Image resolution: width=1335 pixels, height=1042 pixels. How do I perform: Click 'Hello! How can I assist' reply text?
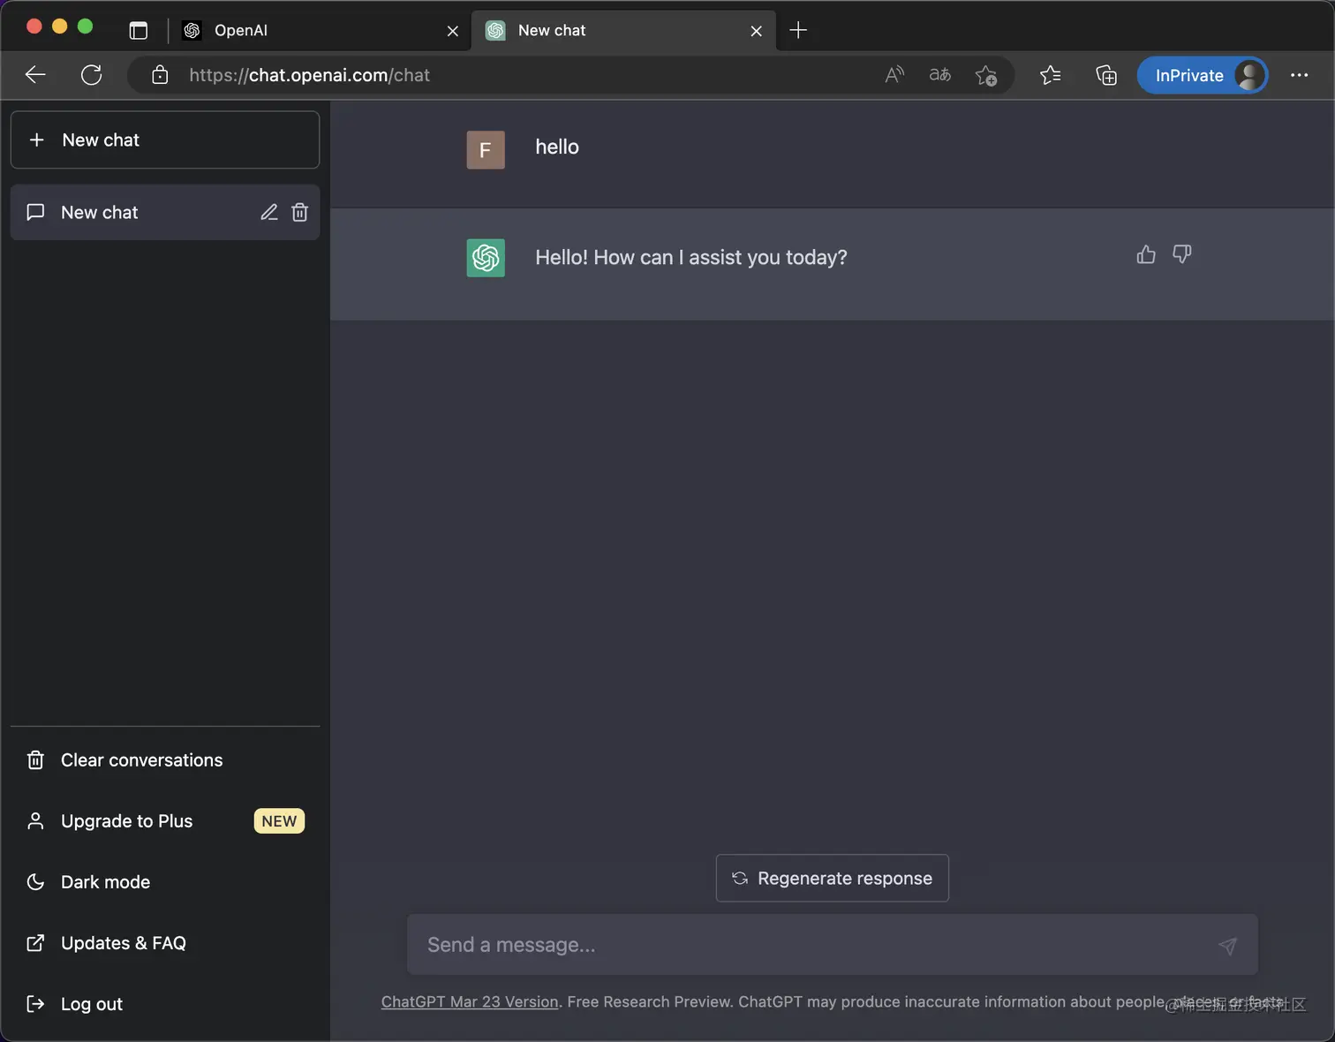coord(691,258)
